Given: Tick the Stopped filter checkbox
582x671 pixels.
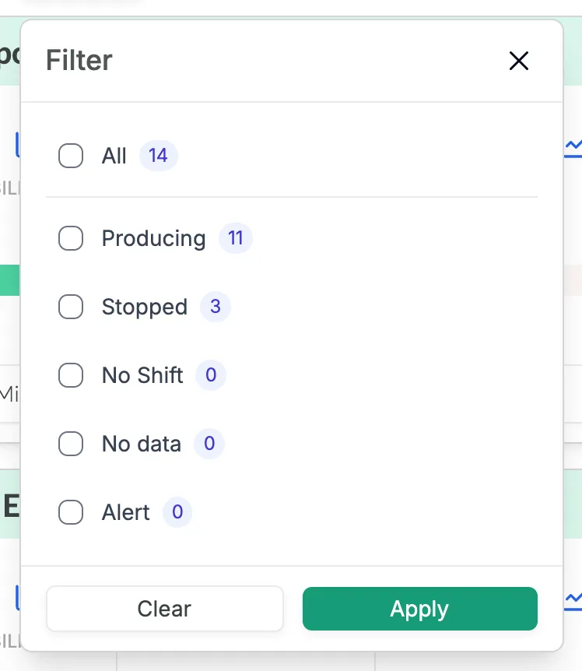Looking at the screenshot, I should 71,307.
